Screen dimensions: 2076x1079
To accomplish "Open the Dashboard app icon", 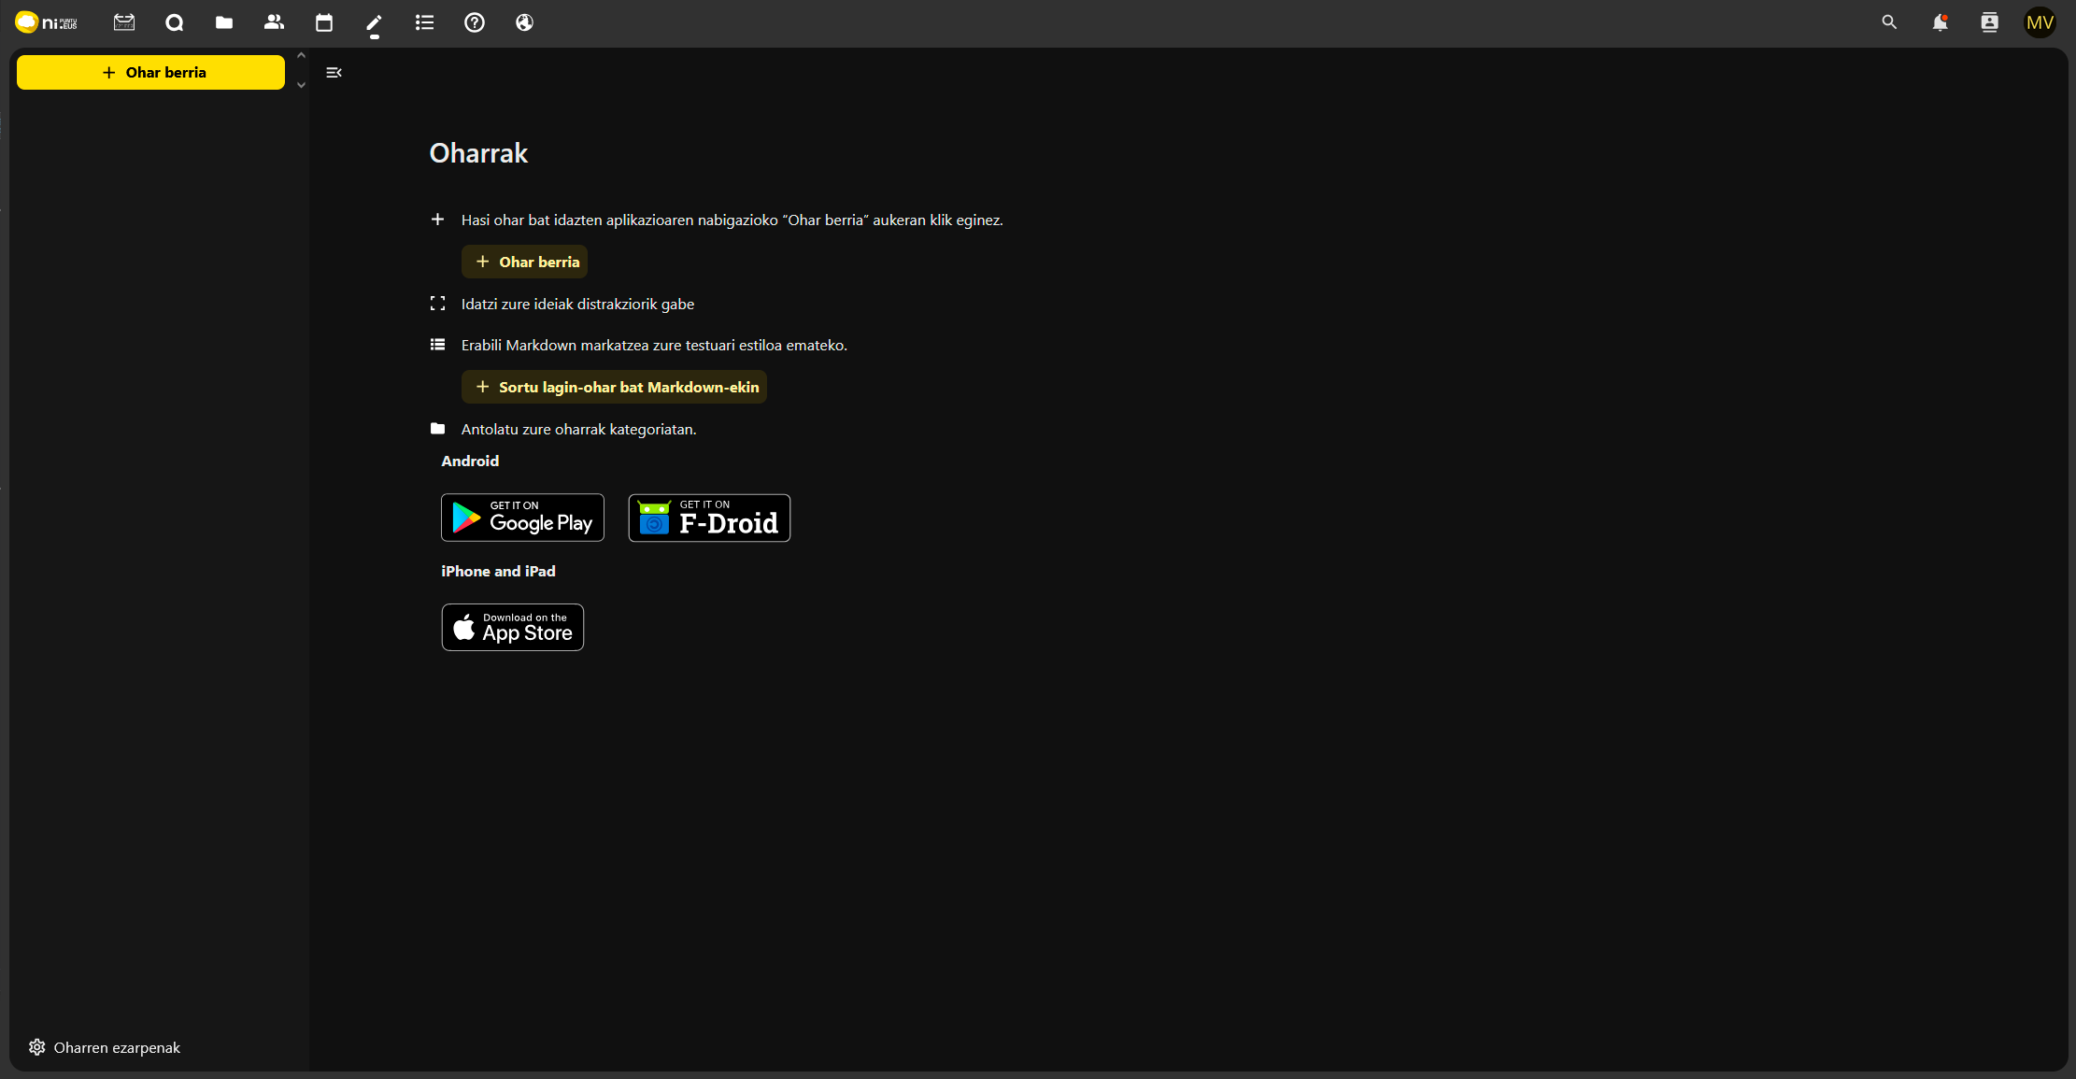I will (124, 22).
